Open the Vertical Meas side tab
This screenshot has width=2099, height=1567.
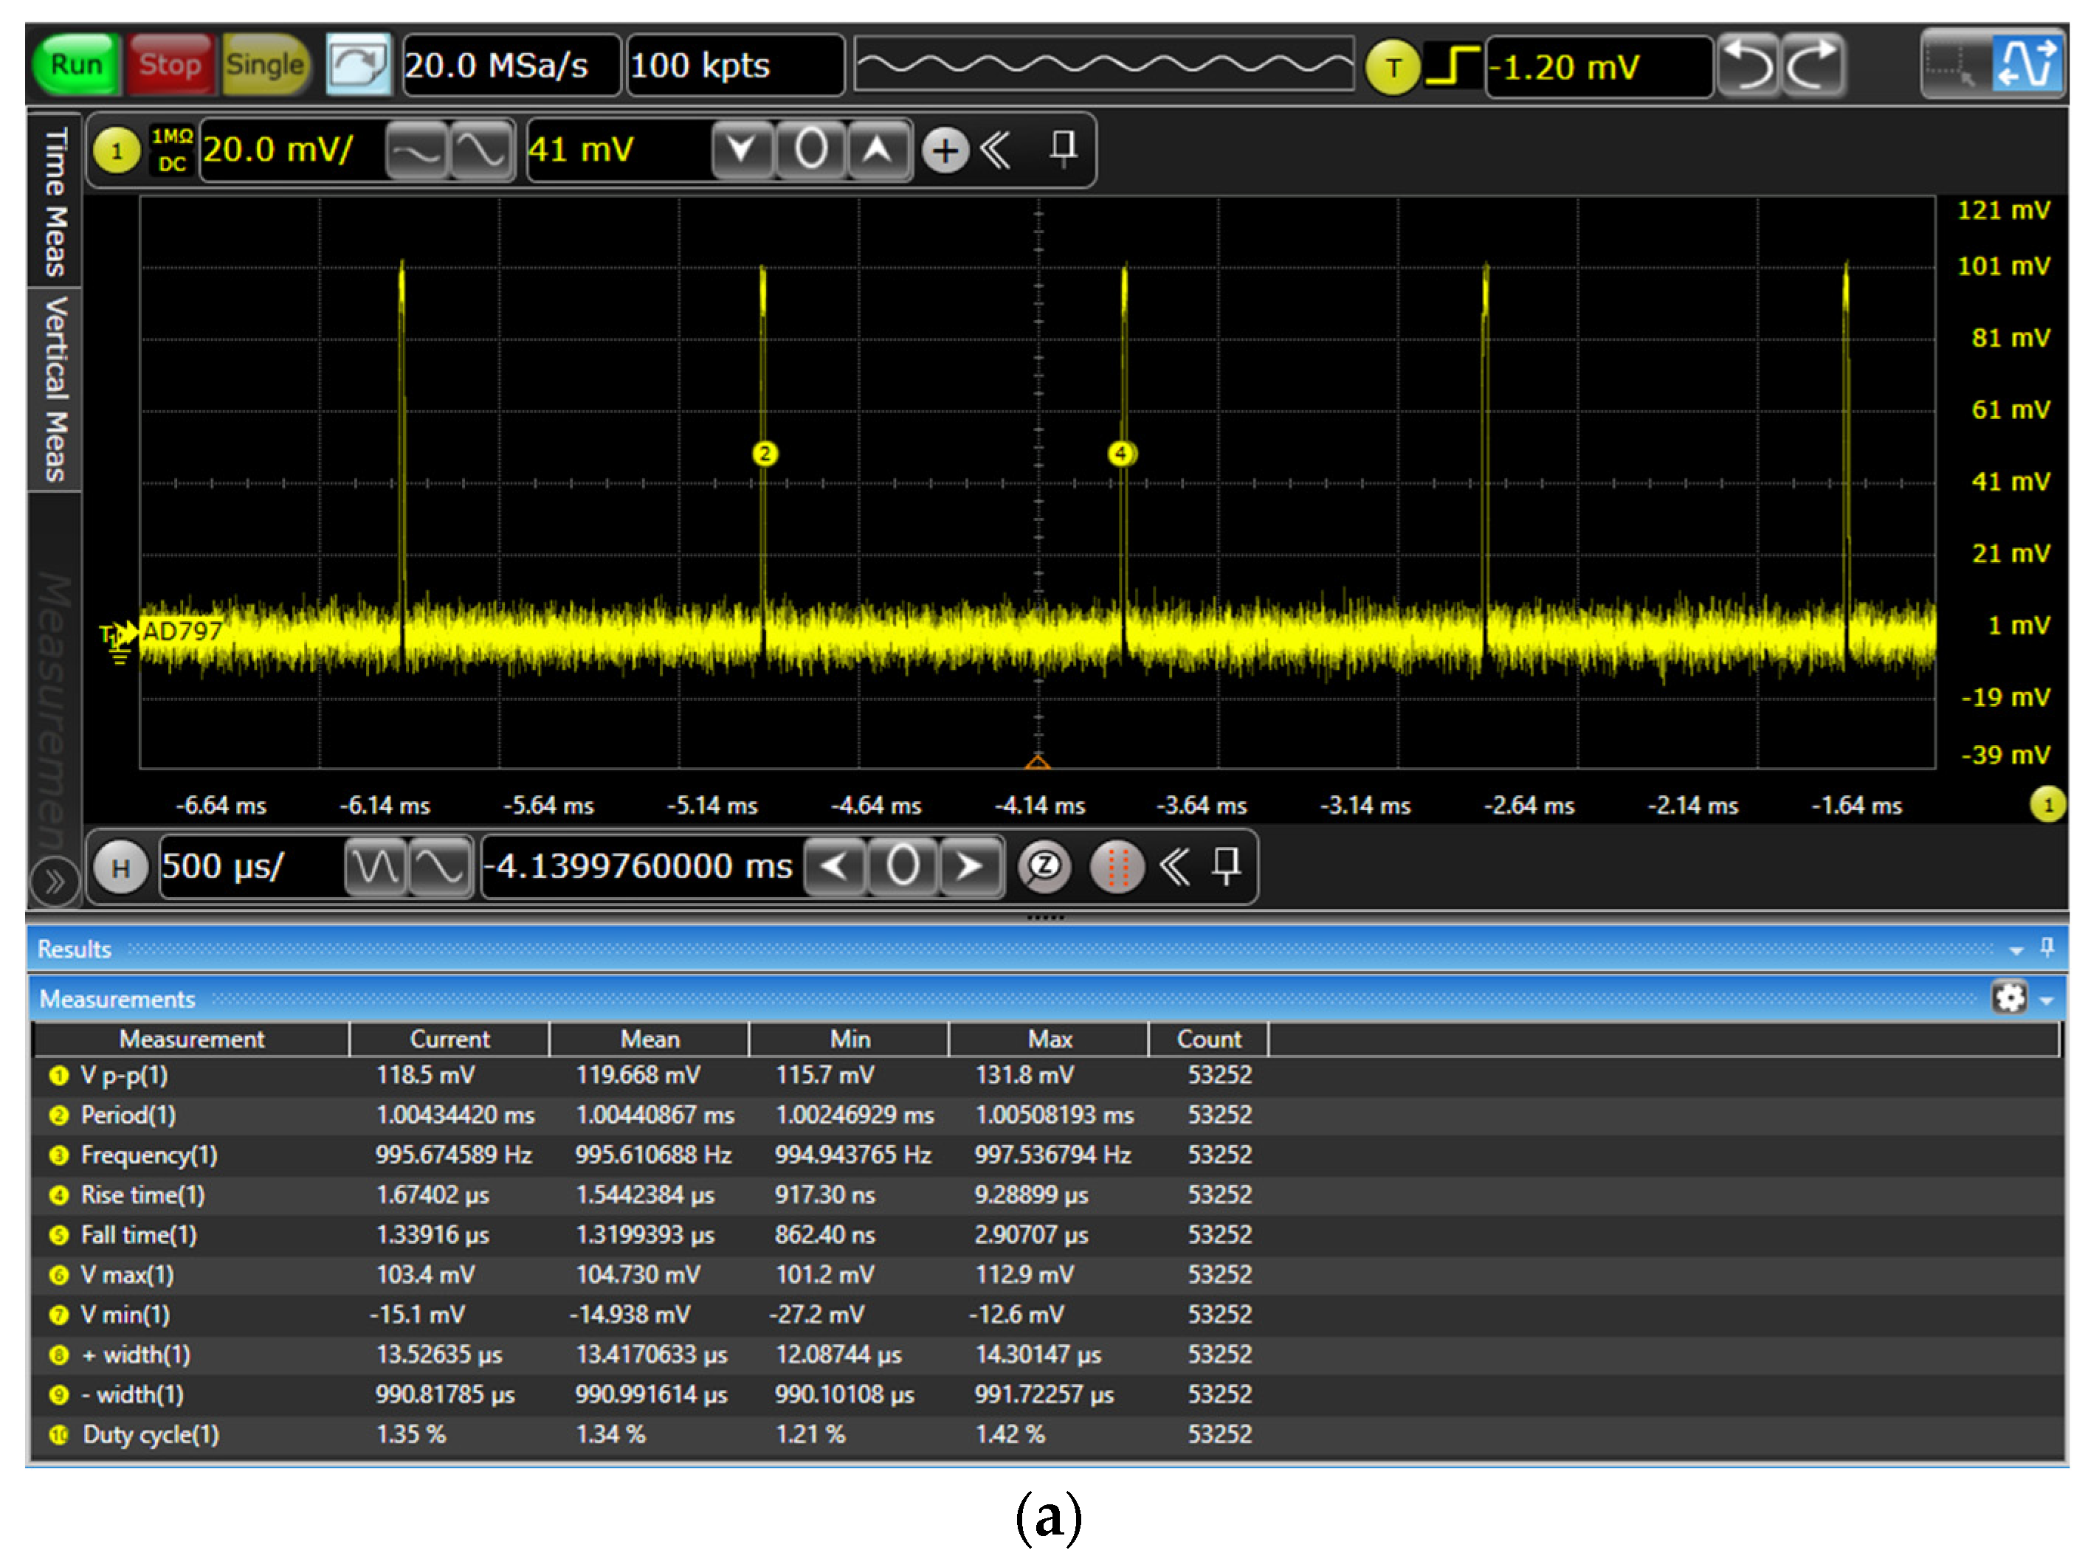click(x=55, y=389)
